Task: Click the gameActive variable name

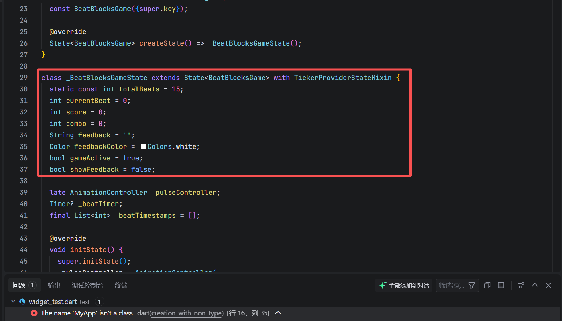Action: 91,158
